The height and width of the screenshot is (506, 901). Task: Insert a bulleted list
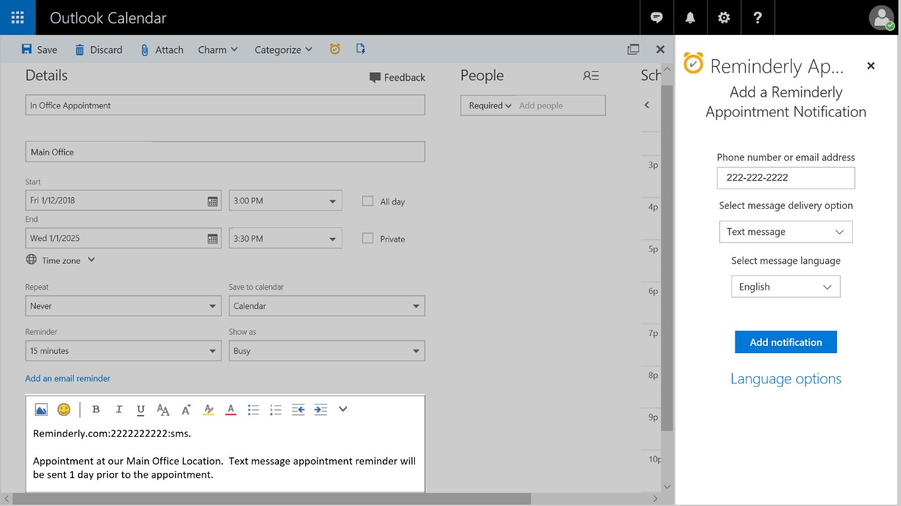pos(253,410)
